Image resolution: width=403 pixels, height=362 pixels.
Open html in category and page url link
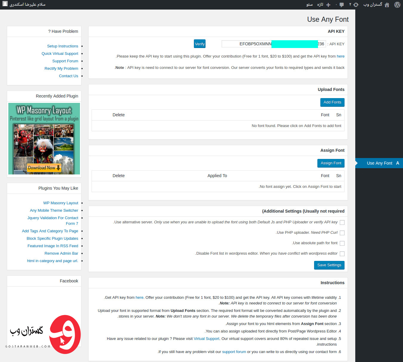53,261
